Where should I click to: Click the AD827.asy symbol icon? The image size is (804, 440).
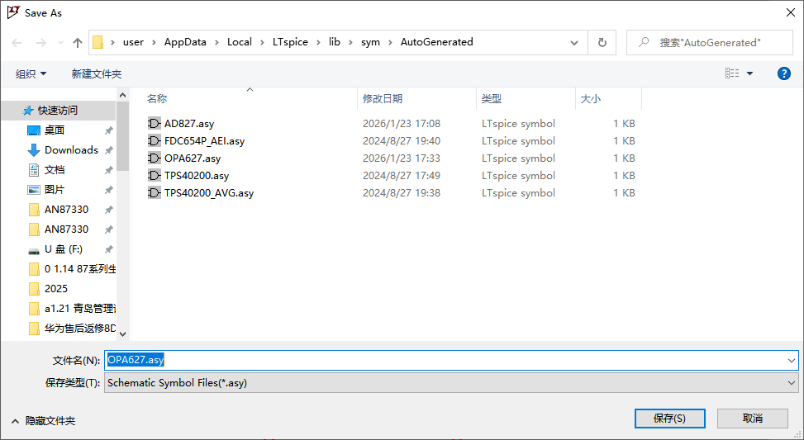pos(155,124)
